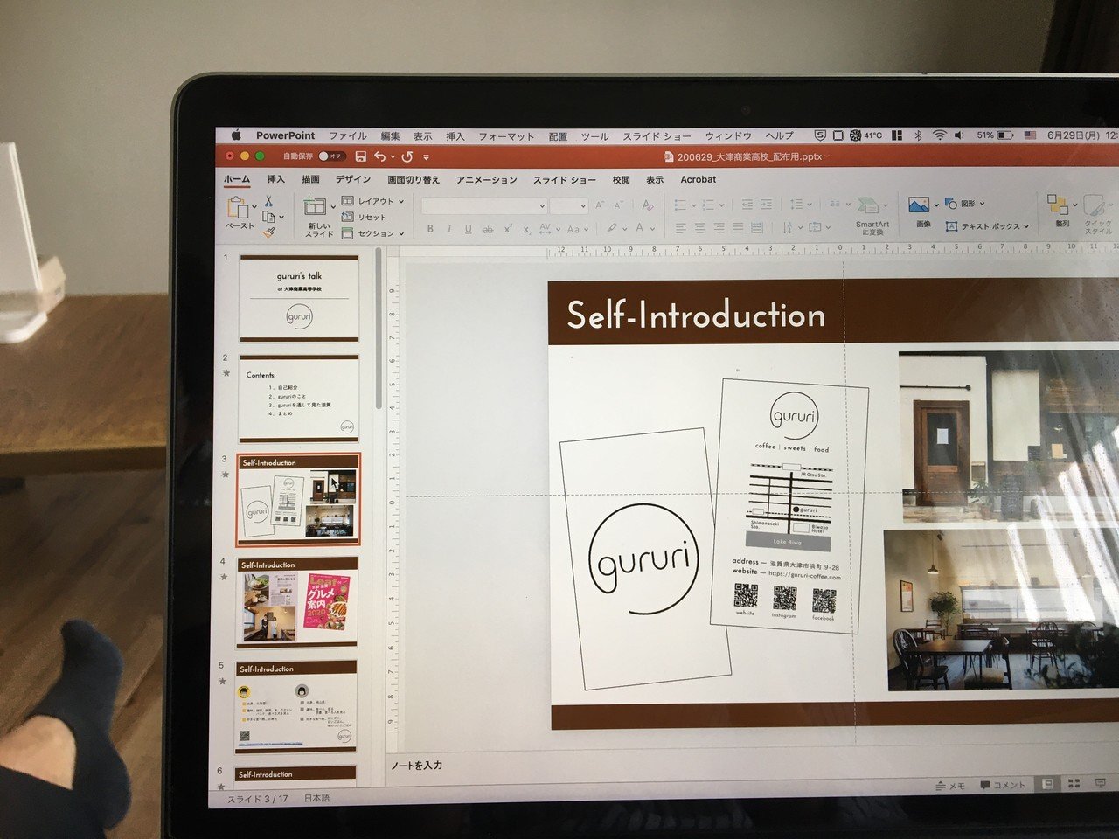The width and height of the screenshot is (1119, 839).
Task: Click the Acrobat ribbon tab
Action: click(x=699, y=180)
